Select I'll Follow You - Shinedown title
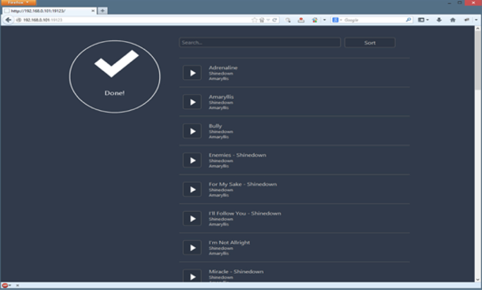Image resolution: width=482 pixels, height=290 pixels. tap(245, 213)
